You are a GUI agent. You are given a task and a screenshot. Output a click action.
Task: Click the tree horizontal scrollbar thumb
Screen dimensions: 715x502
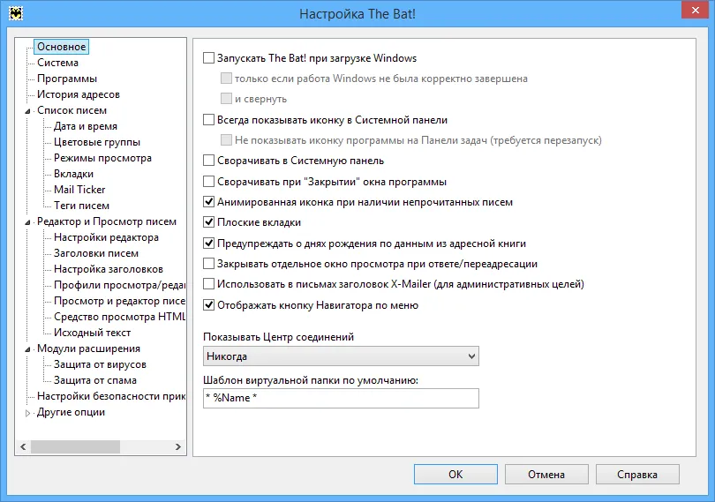point(75,447)
